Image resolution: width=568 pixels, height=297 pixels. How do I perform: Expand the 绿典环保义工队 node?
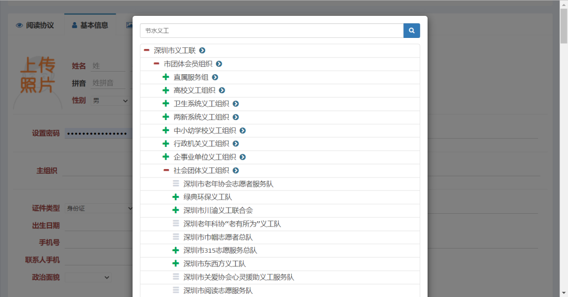pos(175,197)
